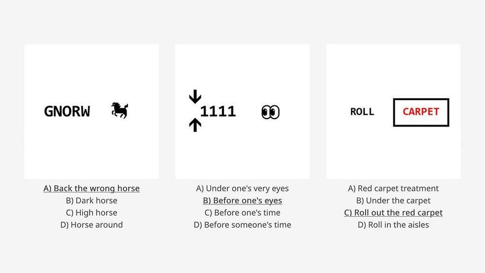Click the GNORW reversed word
485x273 pixels.
[x=67, y=112]
